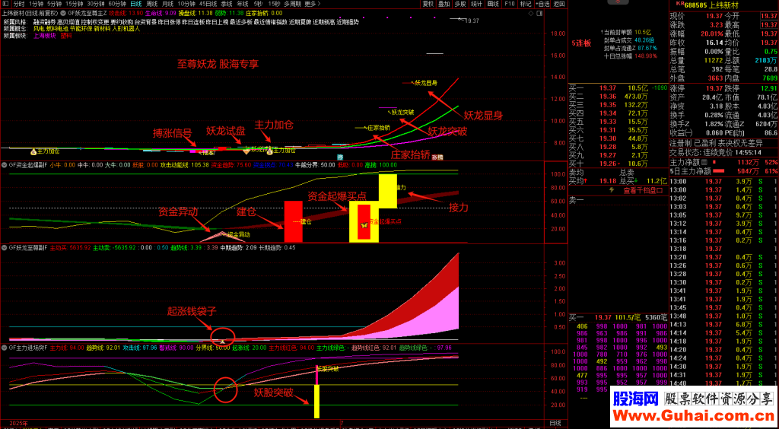
Task: Open the 多周期 view
Action: [293, 4]
